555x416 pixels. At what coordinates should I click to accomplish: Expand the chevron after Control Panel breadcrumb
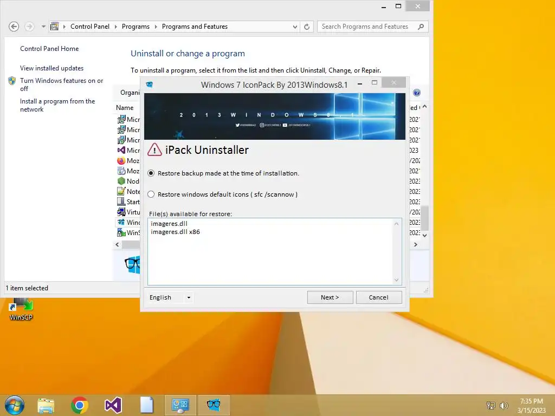[x=116, y=27]
